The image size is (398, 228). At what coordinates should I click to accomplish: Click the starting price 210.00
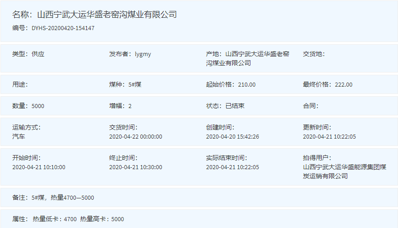247,85
